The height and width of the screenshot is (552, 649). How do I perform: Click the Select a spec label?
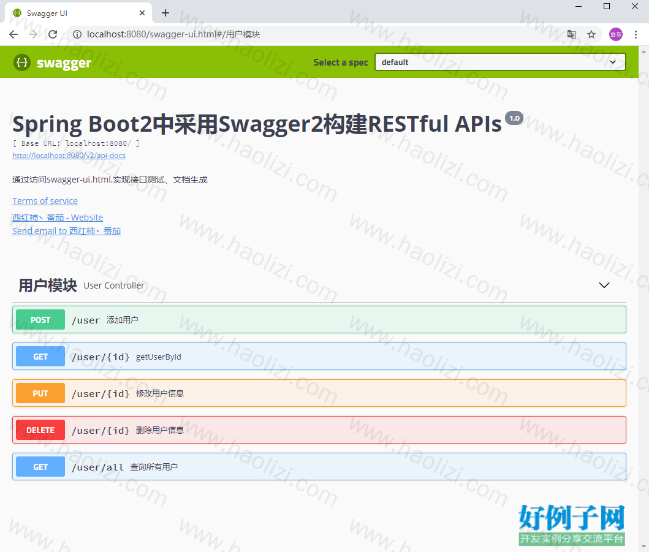[x=341, y=62]
